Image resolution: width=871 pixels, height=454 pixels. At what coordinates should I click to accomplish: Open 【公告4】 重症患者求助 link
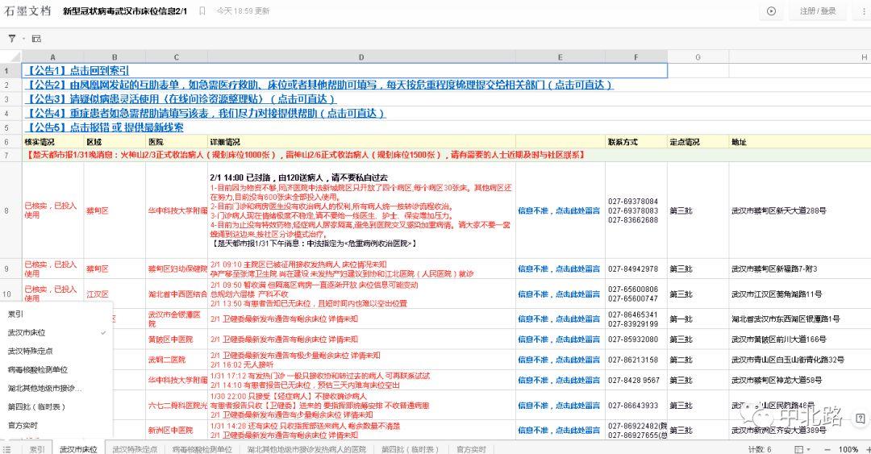204,114
